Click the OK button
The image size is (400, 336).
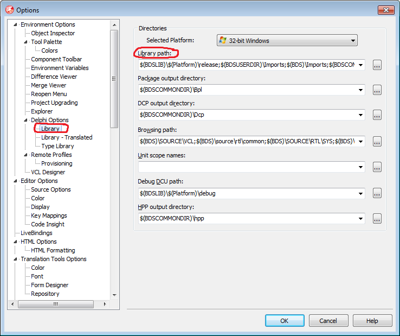(x=285, y=321)
